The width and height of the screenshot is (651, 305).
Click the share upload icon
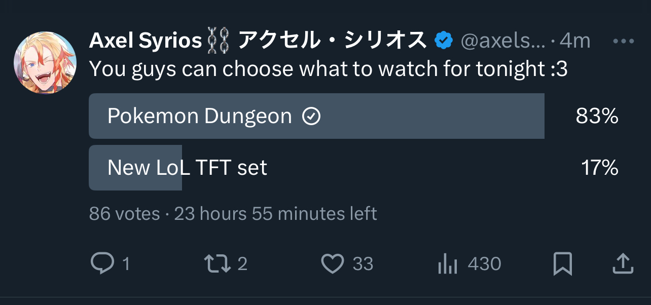tap(623, 263)
